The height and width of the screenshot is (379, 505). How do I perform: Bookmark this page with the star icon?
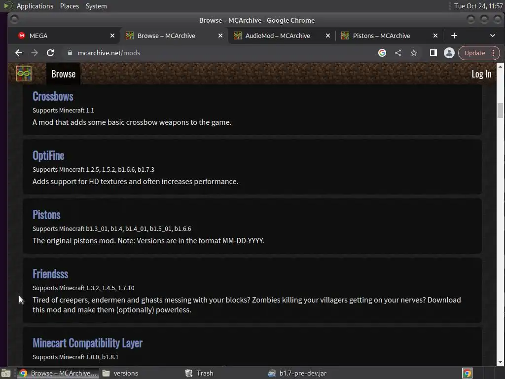[x=414, y=53]
